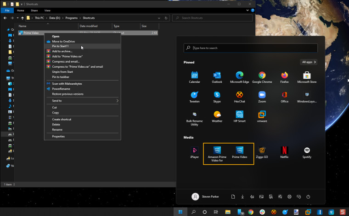Click the power button in Start menu

[308, 197]
